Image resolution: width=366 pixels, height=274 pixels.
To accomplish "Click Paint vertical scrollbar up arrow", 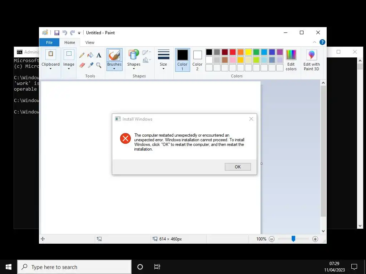I will coord(323,83).
